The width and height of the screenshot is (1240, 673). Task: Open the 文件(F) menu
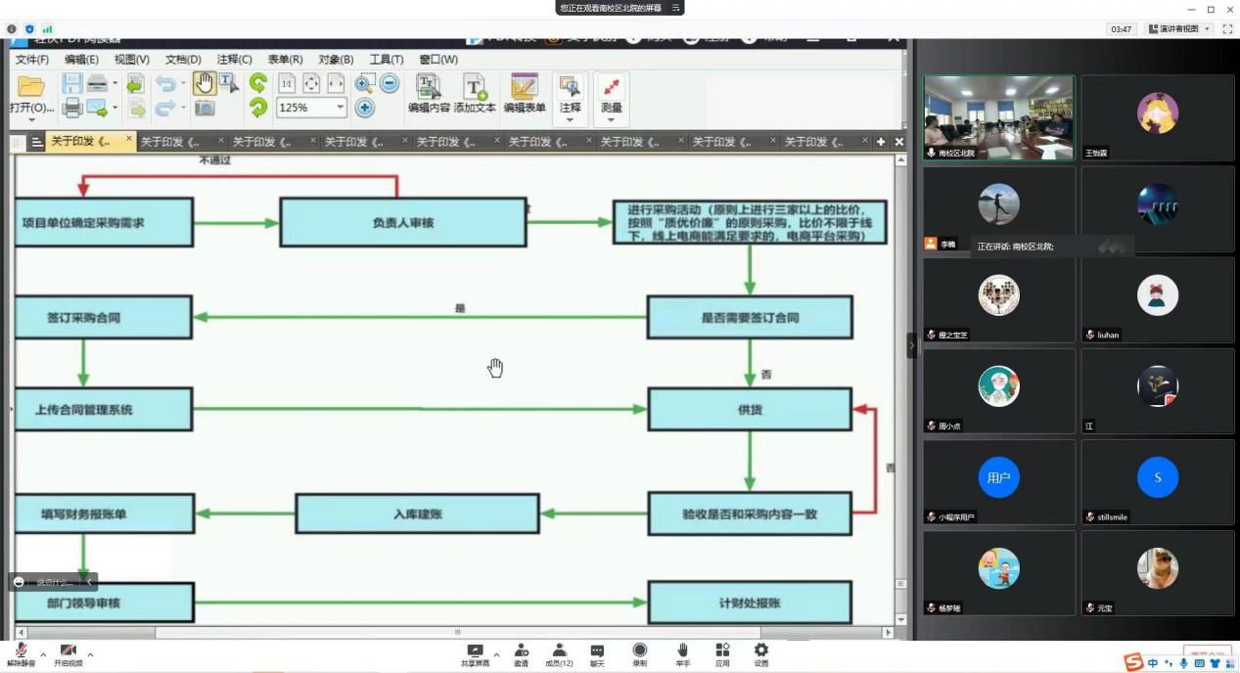click(32, 60)
